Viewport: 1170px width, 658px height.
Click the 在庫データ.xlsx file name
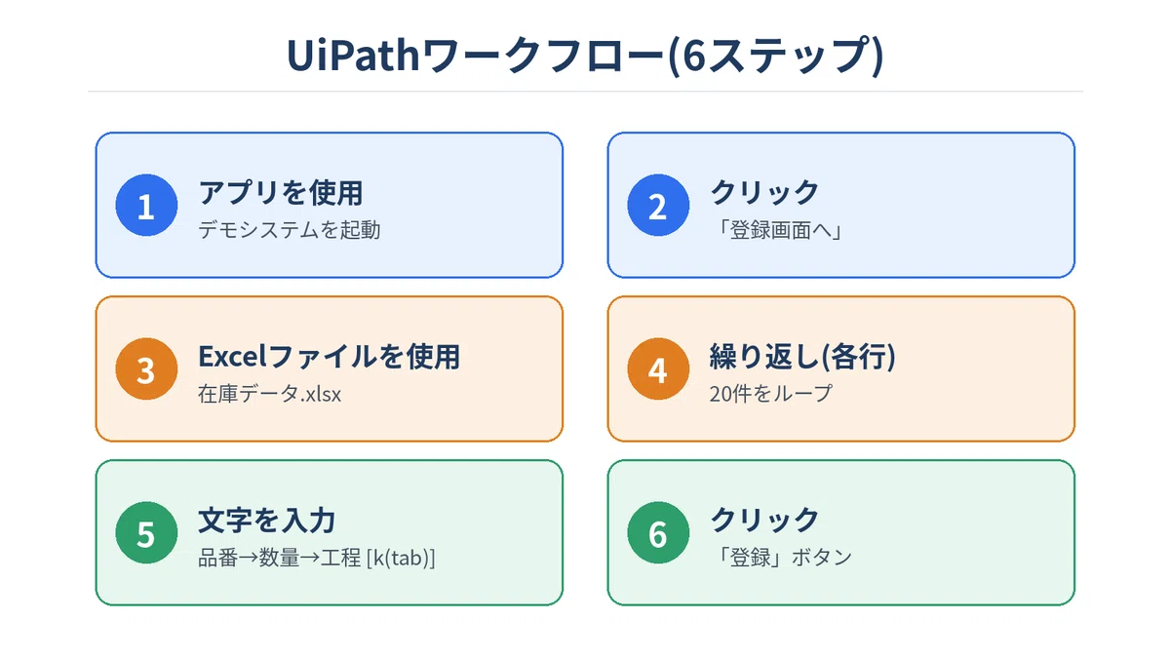click(x=270, y=394)
